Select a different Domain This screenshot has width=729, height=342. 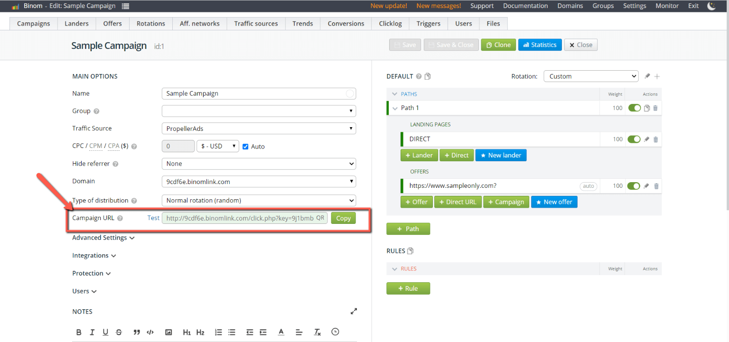pos(259,181)
